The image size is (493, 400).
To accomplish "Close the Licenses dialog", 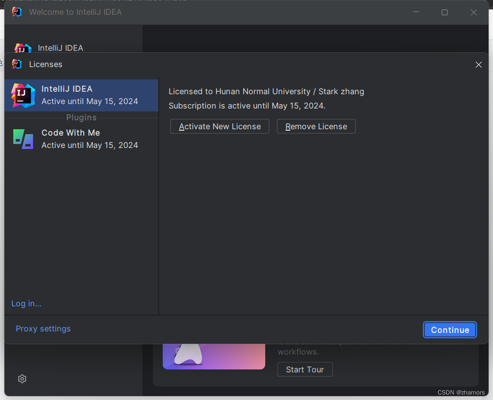I will 479,65.
